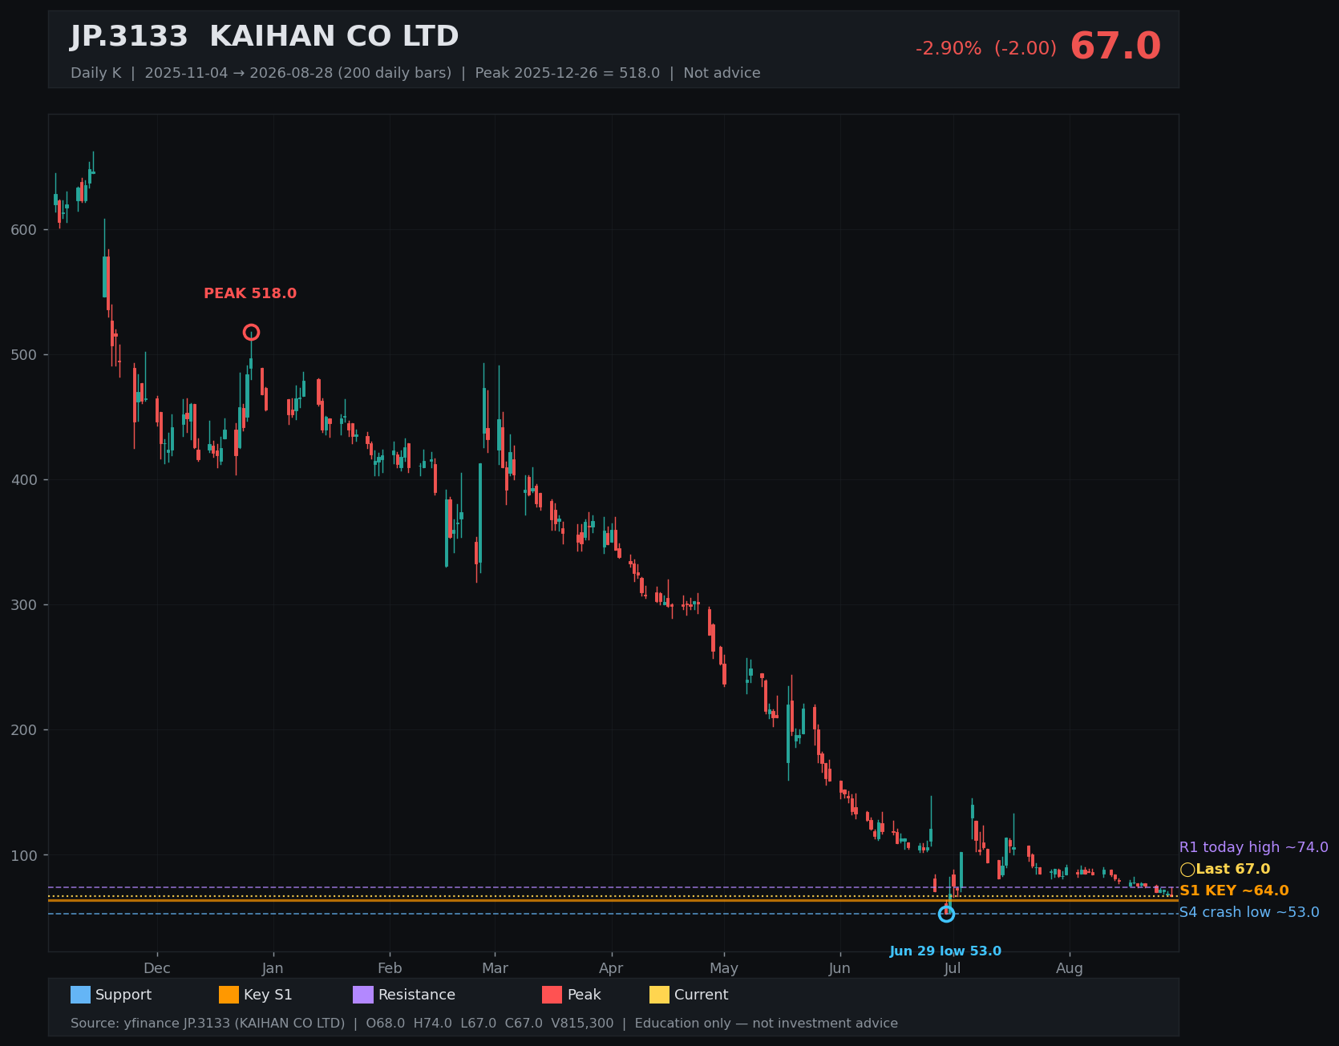
Task: Click the 'May' x-axis month label
Action: pyautogui.click(x=724, y=968)
